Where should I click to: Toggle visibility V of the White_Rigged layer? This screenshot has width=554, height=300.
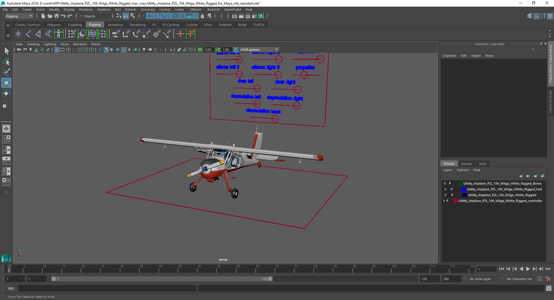(x=445, y=195)
